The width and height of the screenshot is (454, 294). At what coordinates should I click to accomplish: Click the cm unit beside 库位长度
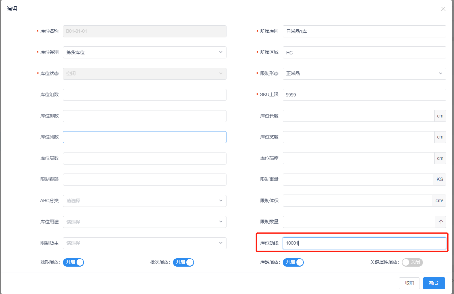click(440, 116)
